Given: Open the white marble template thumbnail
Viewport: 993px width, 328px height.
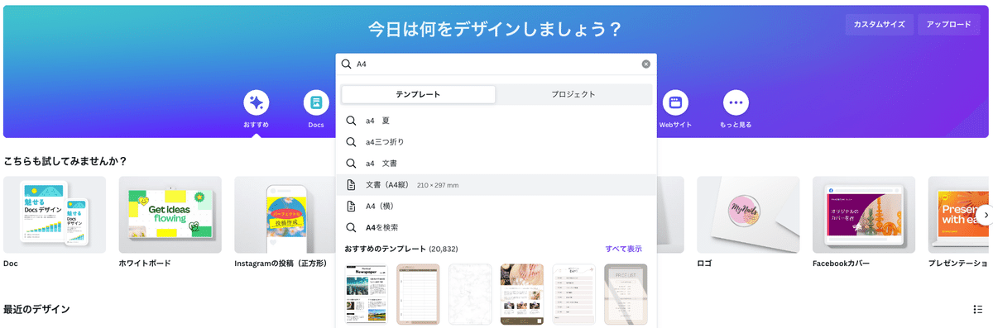Looking at the screenshot, I should (470, 295).
